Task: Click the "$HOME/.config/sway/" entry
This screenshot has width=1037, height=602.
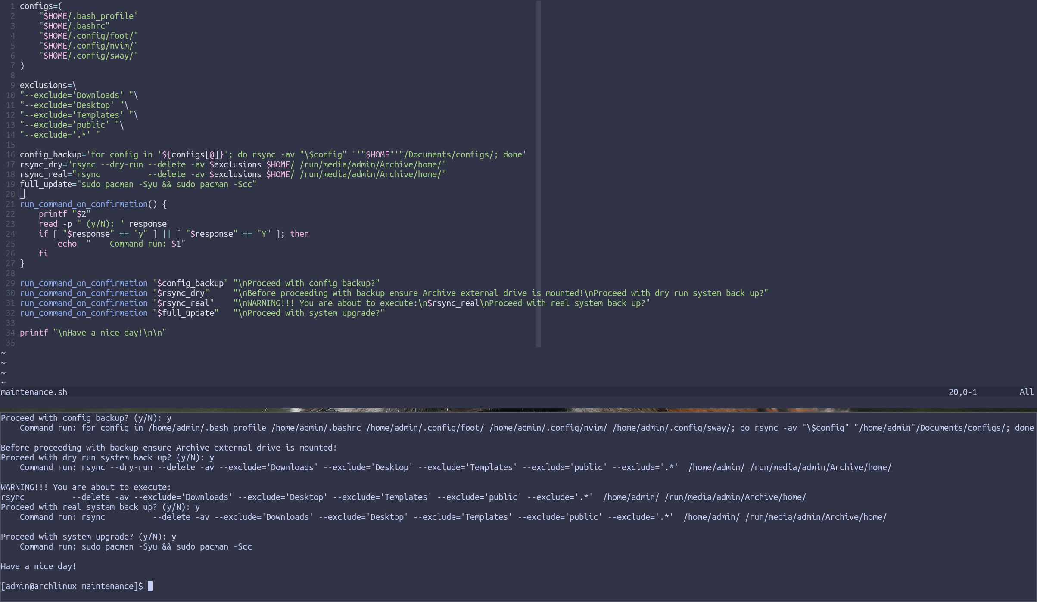Action: click(x=88, y=56)
